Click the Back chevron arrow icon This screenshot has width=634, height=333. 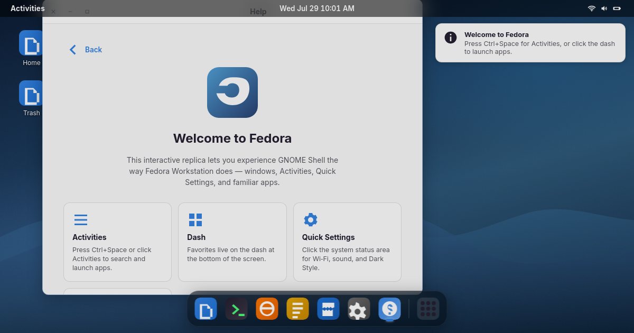click(73, 50)
